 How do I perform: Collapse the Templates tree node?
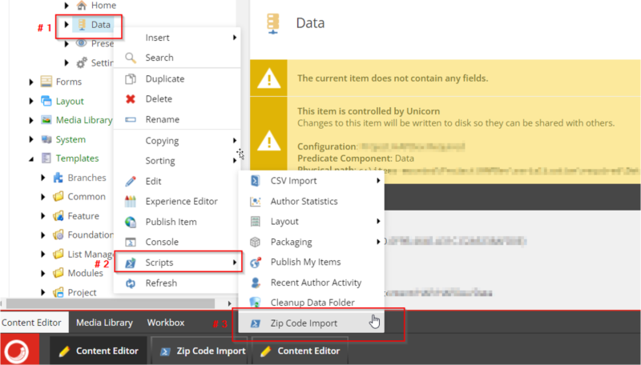pyautogui.click(x=31, y=158)
